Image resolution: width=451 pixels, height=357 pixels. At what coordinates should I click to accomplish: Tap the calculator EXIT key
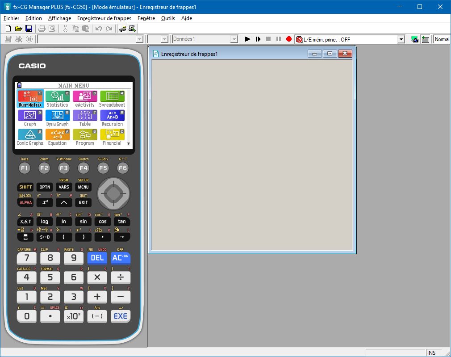(x=83, y=202)
